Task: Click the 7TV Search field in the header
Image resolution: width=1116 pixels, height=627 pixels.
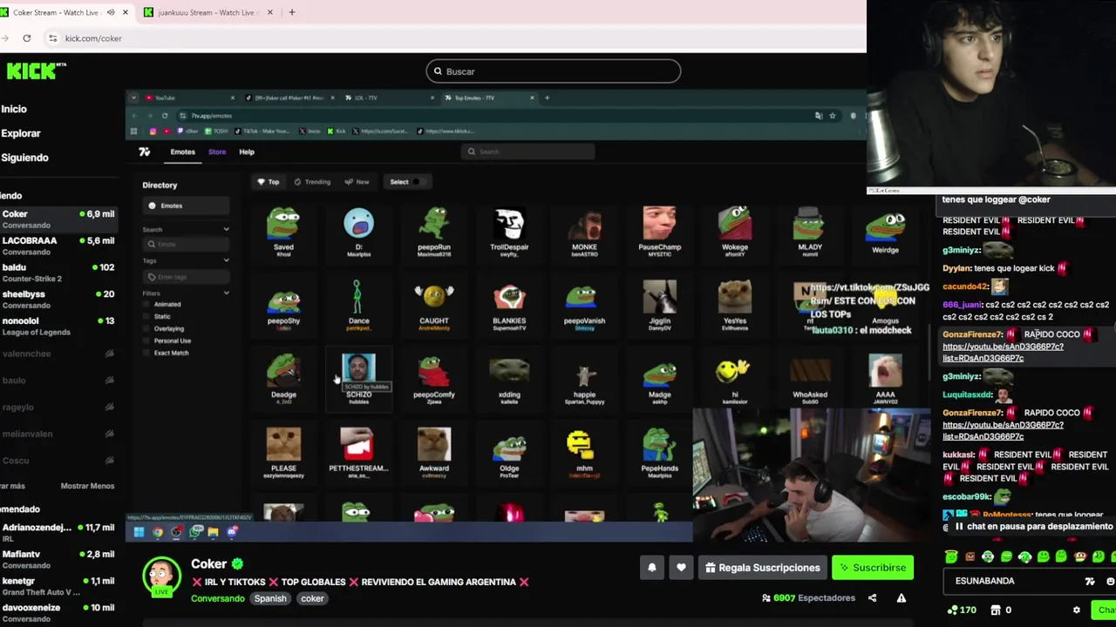Action: click(528, 152)
